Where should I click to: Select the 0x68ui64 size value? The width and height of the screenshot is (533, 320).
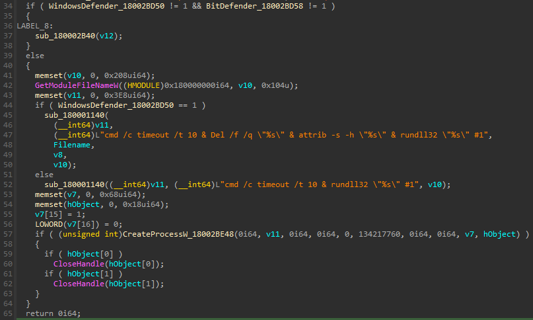coord(118,194)
